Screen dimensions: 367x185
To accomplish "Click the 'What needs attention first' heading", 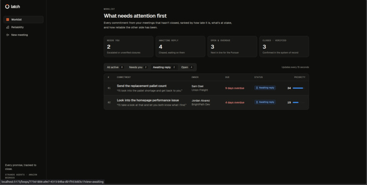I will tap(135, 15).
